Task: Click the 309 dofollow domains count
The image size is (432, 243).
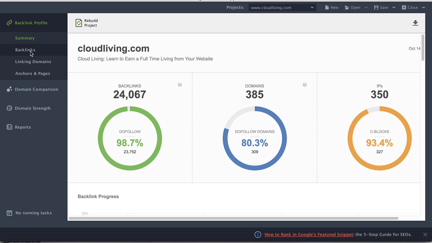Action: [x=255, y=152]
